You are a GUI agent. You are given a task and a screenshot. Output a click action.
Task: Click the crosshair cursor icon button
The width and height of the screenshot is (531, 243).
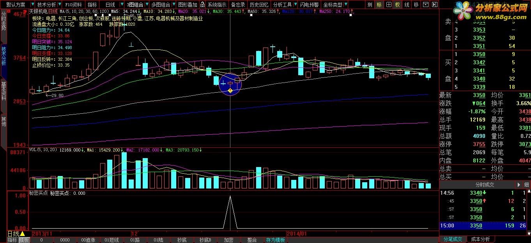click(x=389, y=5)
